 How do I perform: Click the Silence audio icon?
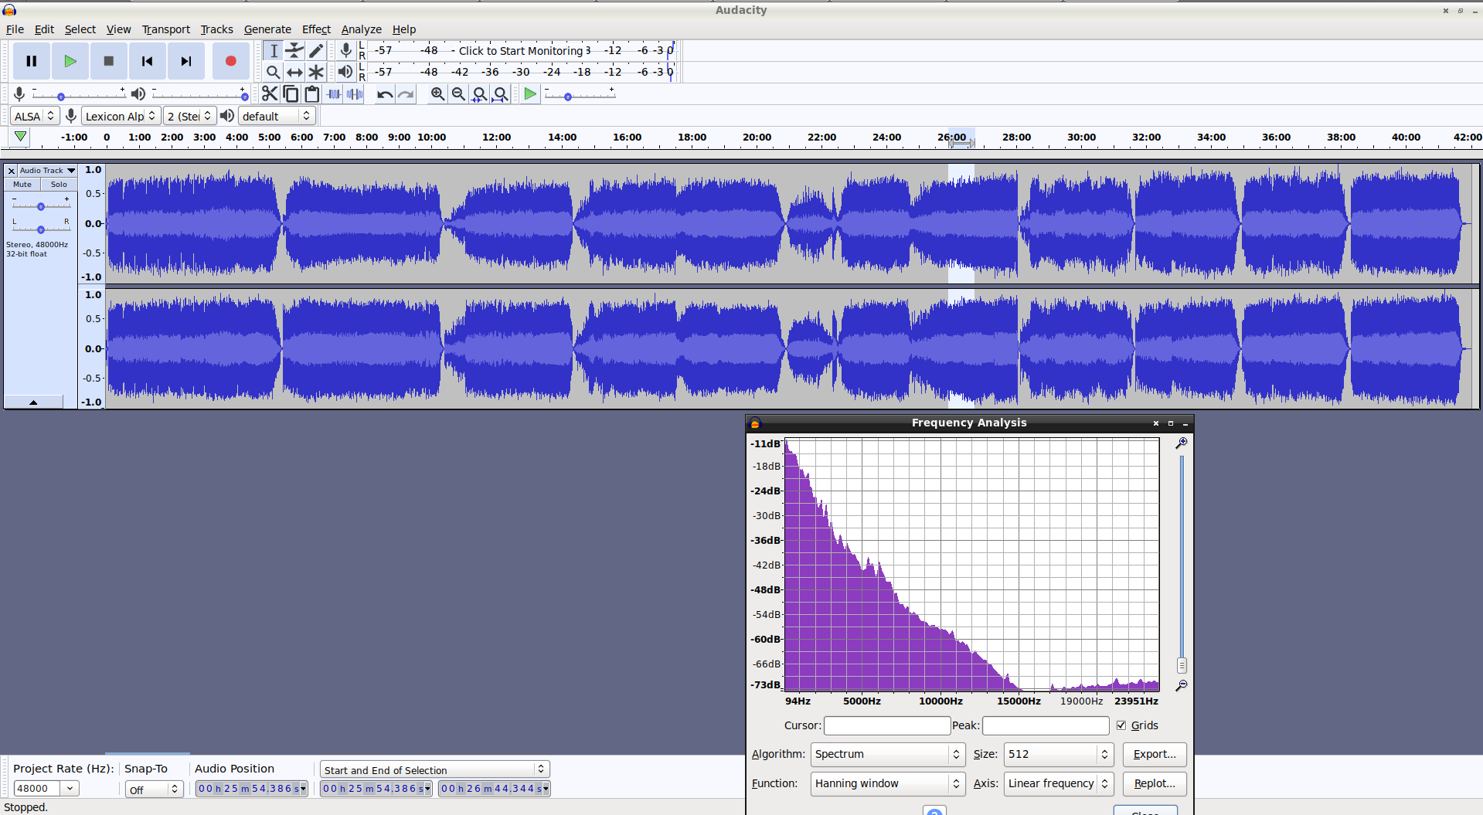(355, 94)
